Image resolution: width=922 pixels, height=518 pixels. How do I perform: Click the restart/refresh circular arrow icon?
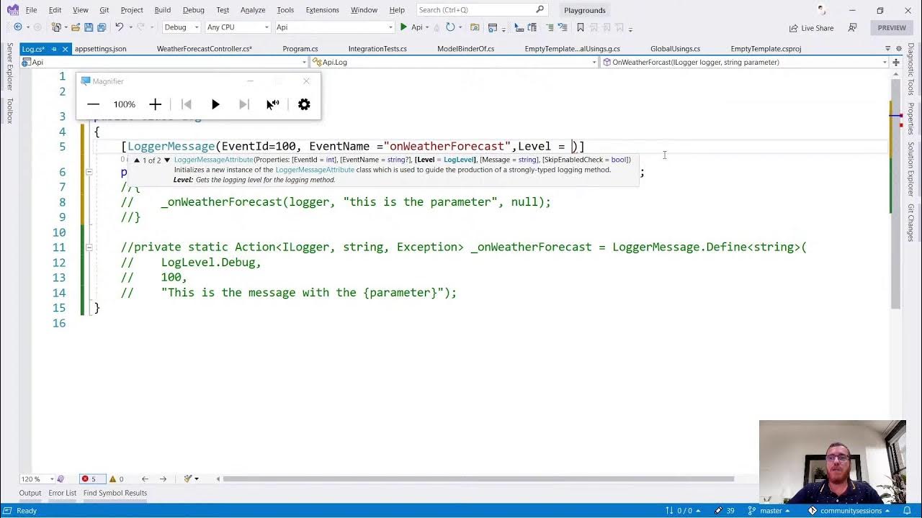tap(450, 27)
